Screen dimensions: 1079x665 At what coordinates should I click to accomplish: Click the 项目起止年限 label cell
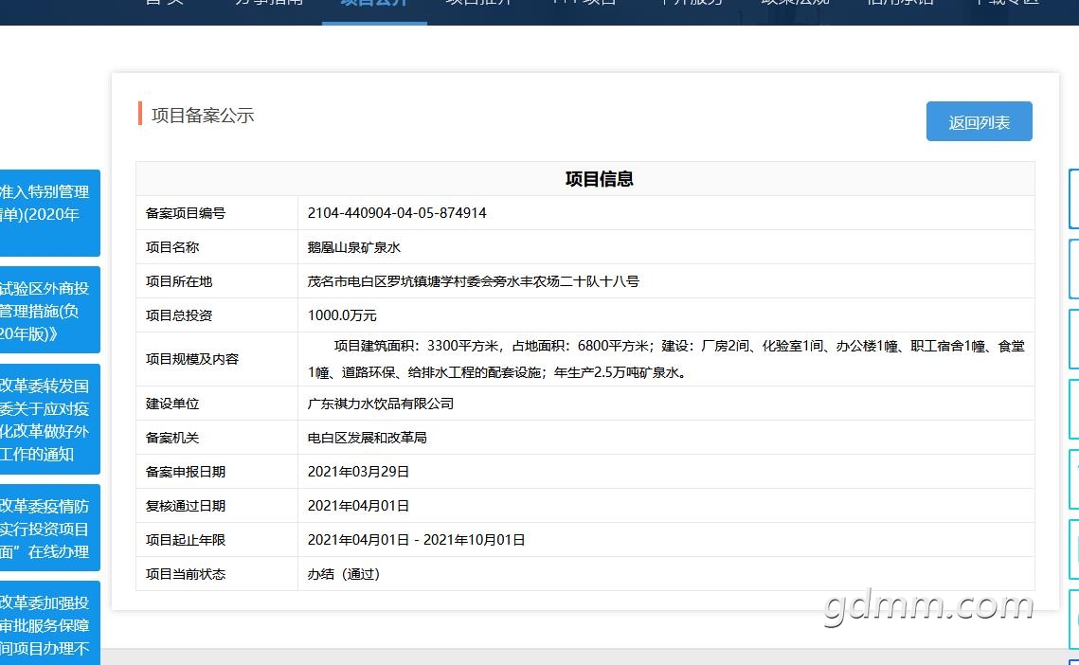coord(217,540)
